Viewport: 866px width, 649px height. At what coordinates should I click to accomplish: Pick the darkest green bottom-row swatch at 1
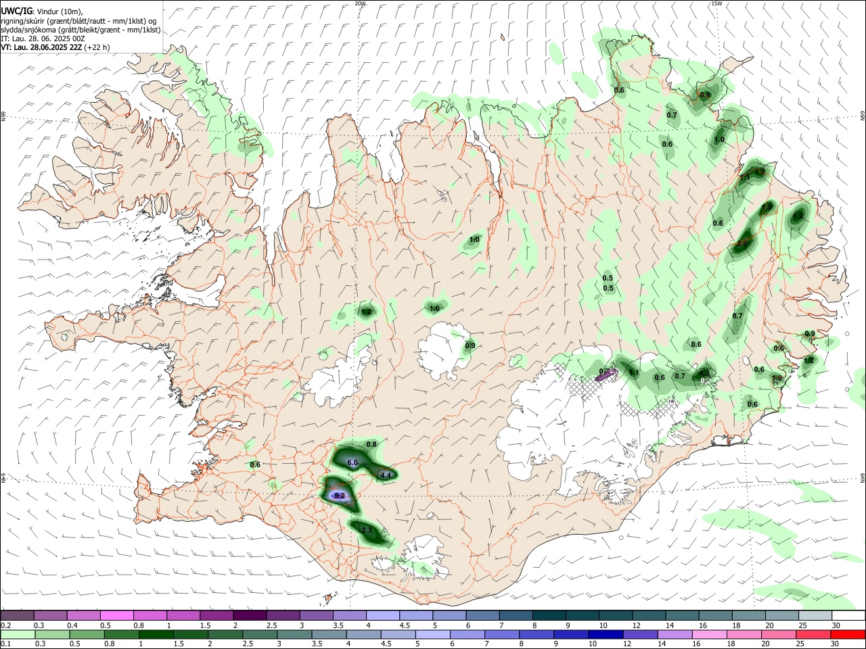click(x=157, y=634)
